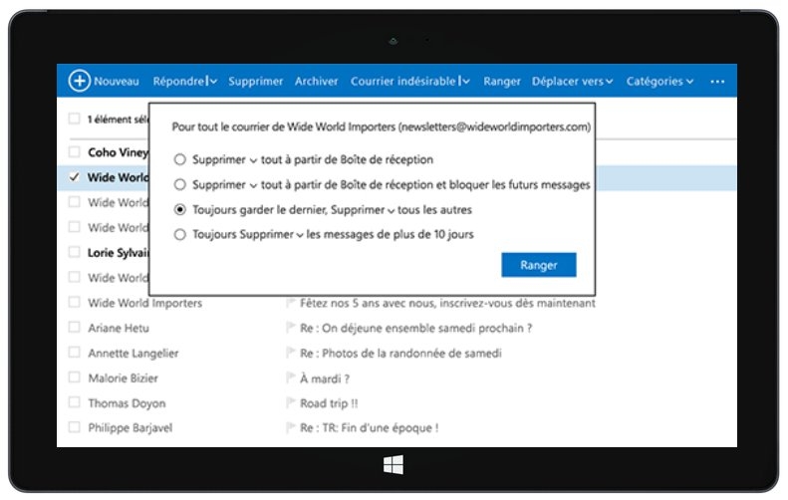Open Supprimer dropdown in 'garder le dernier' option

tap(391, 211)
